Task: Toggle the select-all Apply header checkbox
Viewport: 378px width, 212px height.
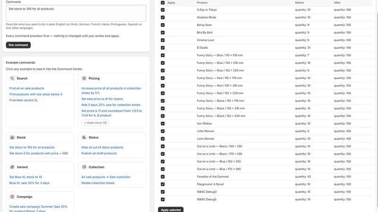Action: coord(163,3)
